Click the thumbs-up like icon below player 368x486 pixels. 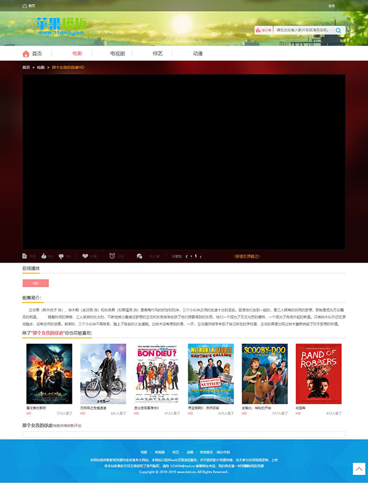(x=44, y=256)
